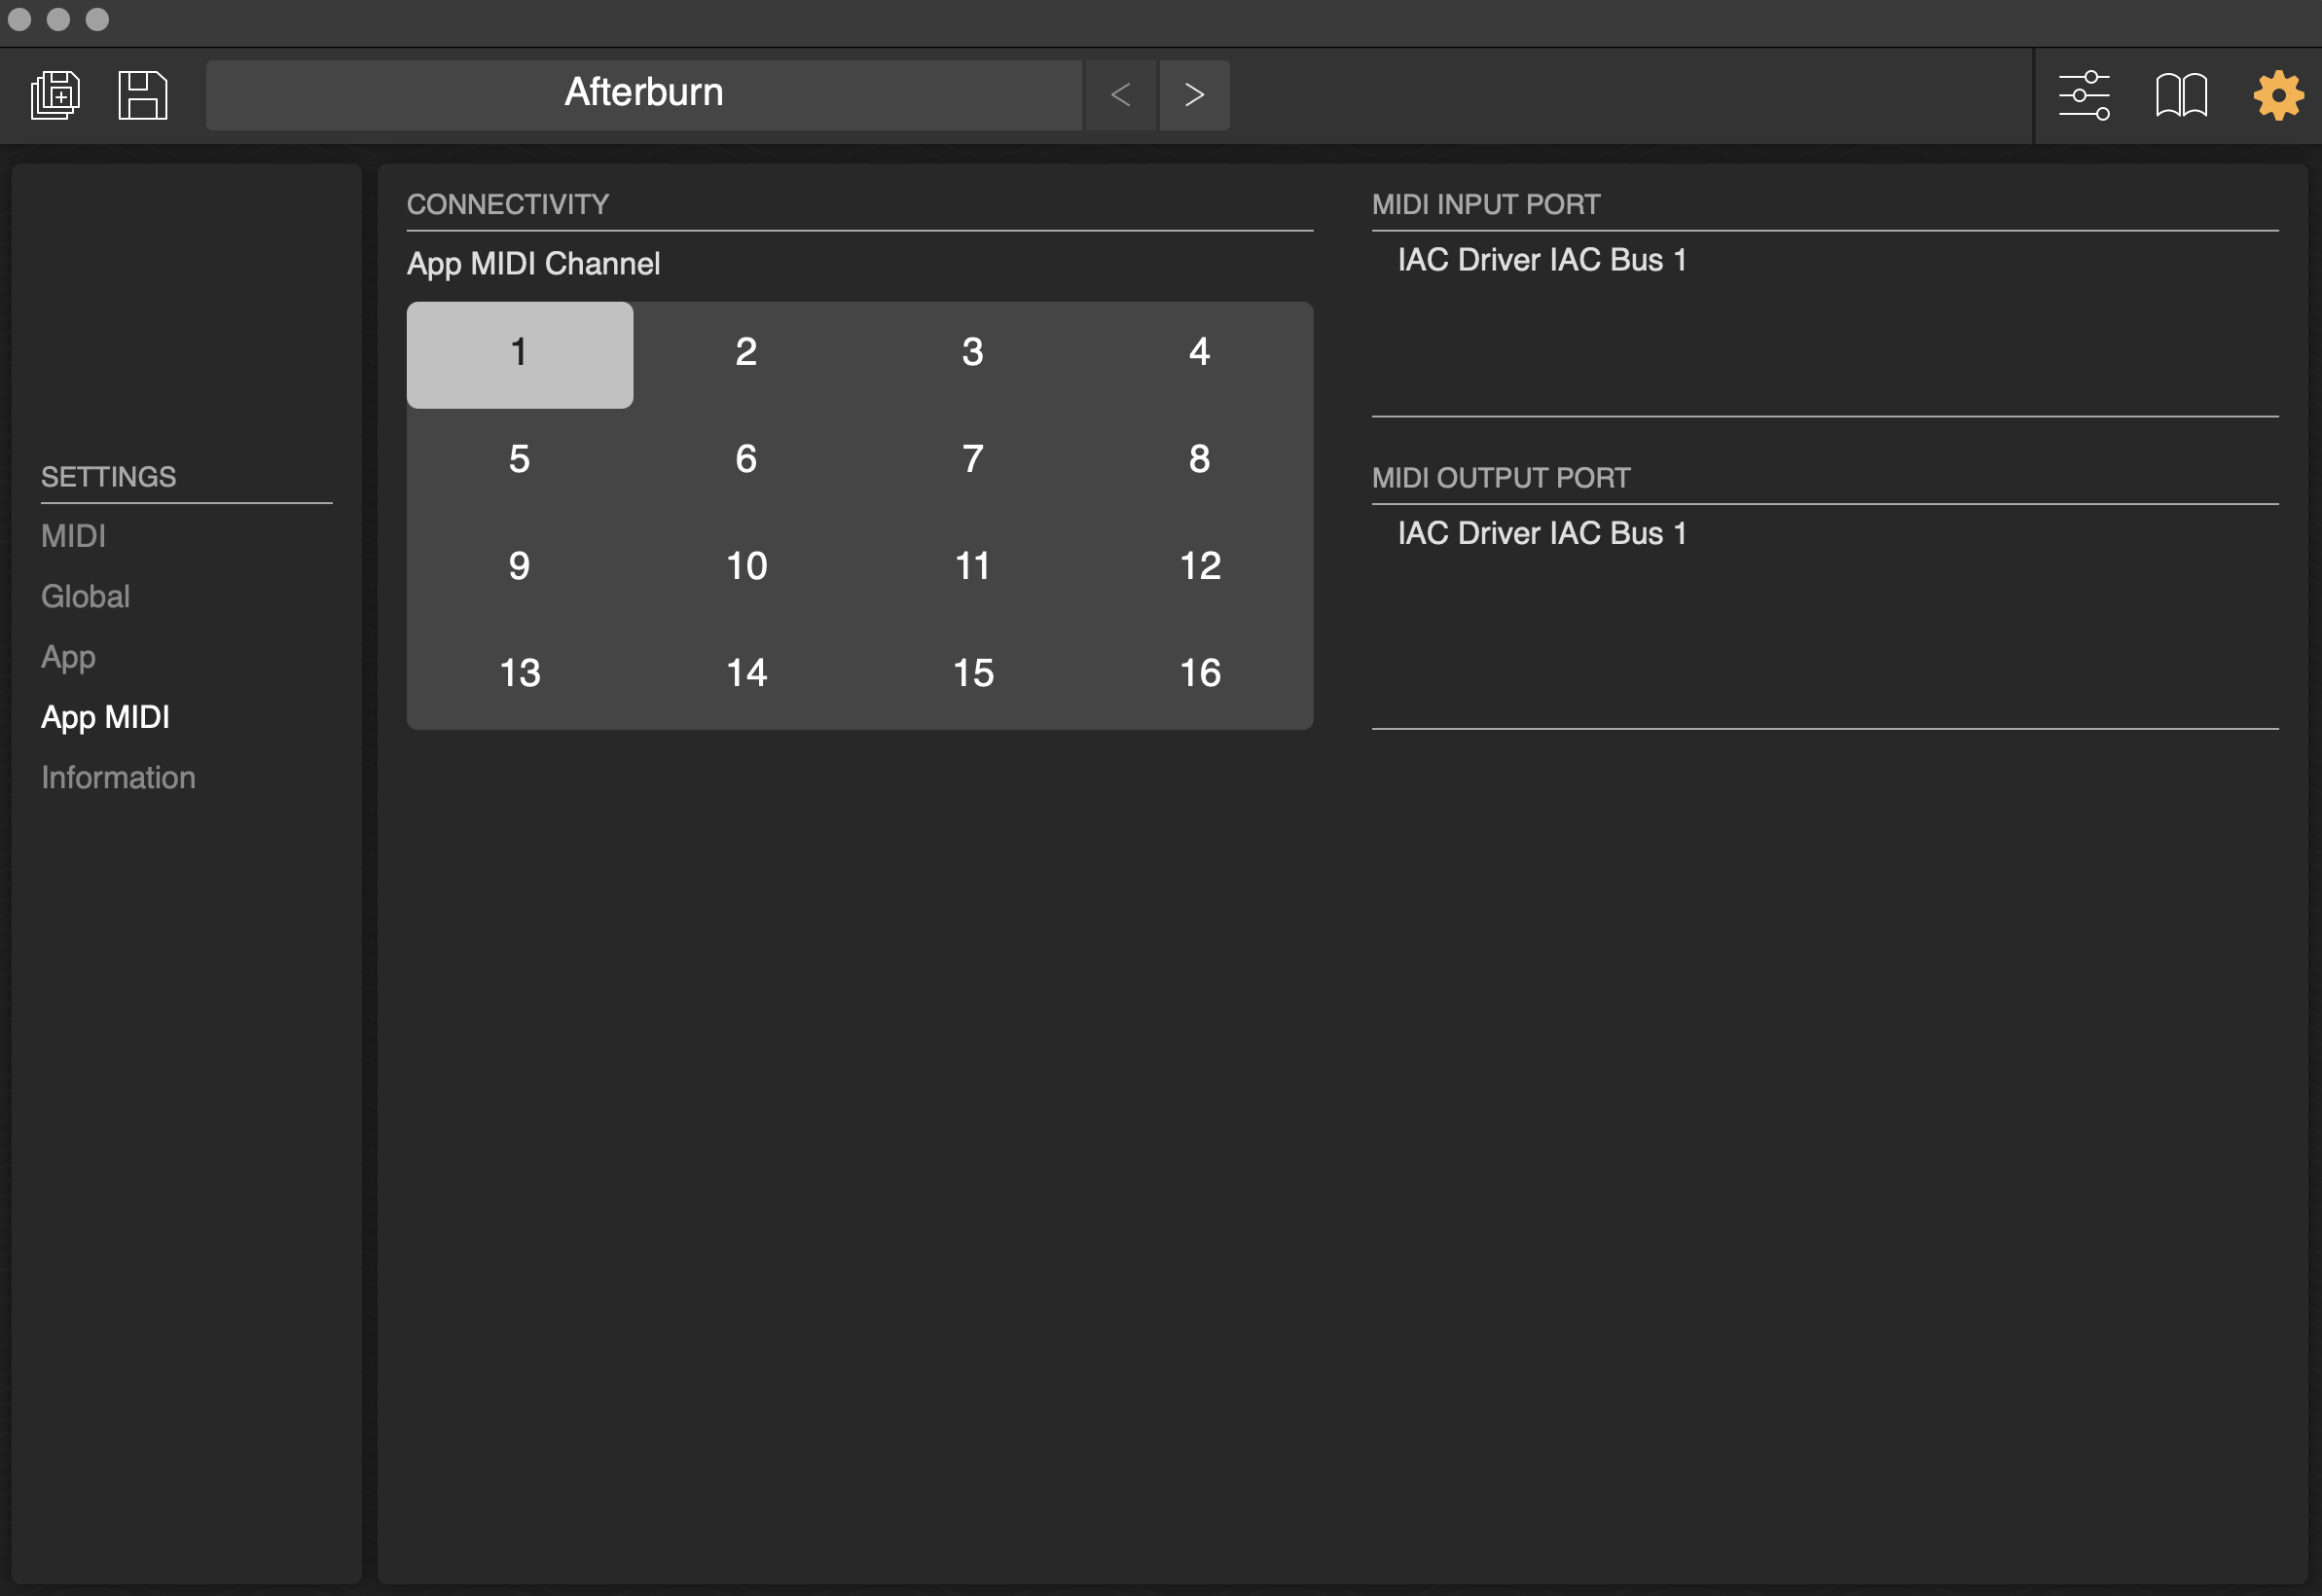The image size is (2322, 1596).
Task: Open the sliders controls view icon
Action: tap(2084, 95)
